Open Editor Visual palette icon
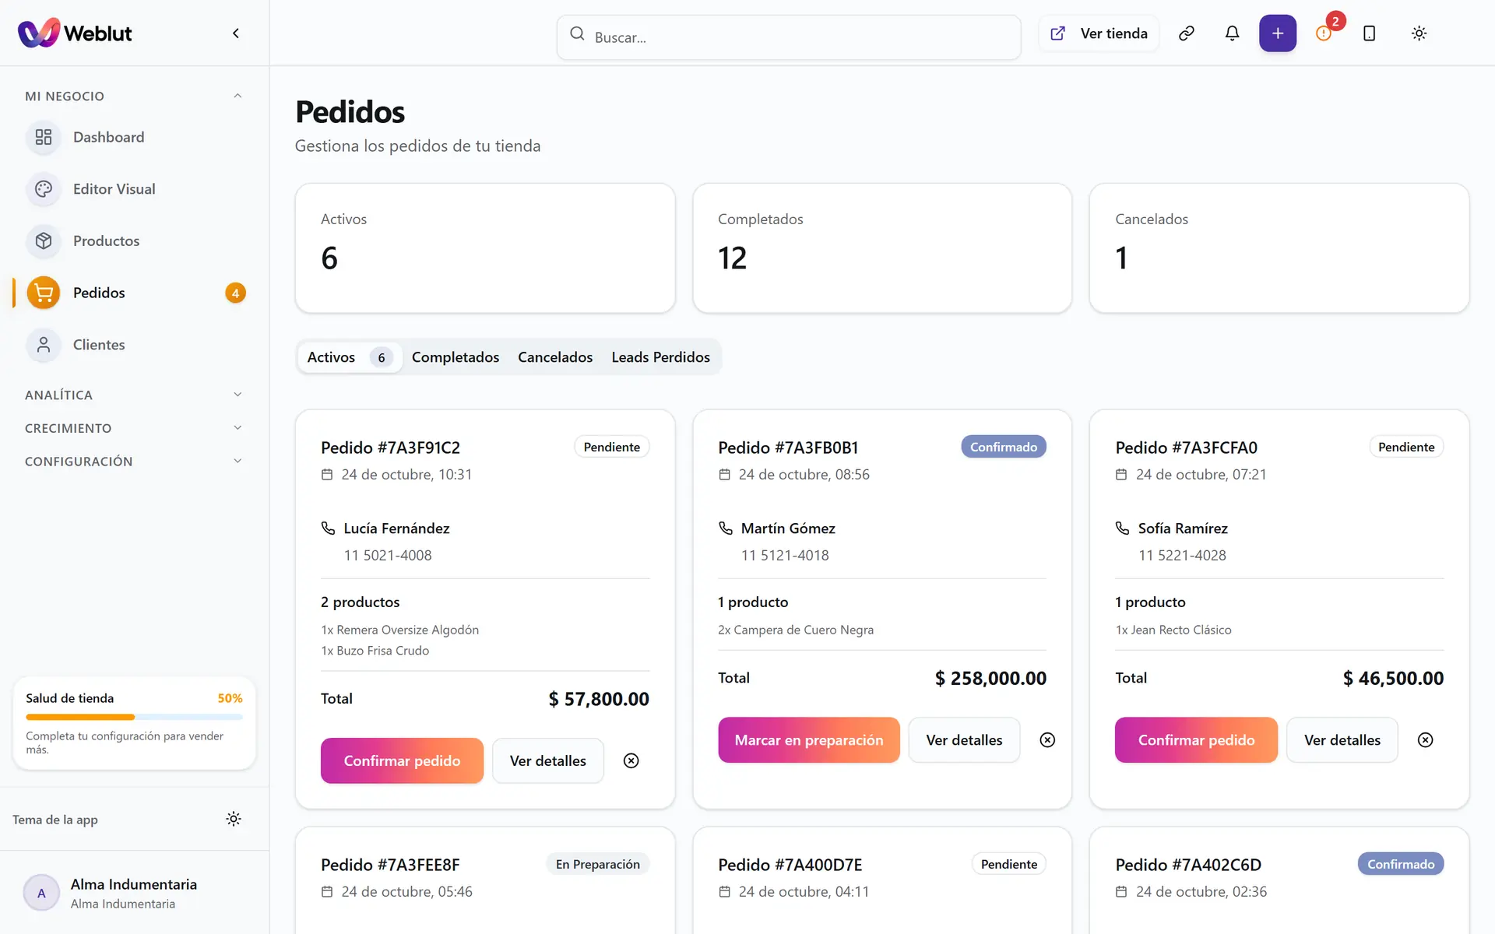The height and width of the screenshot is (934, 1495). 44,189
